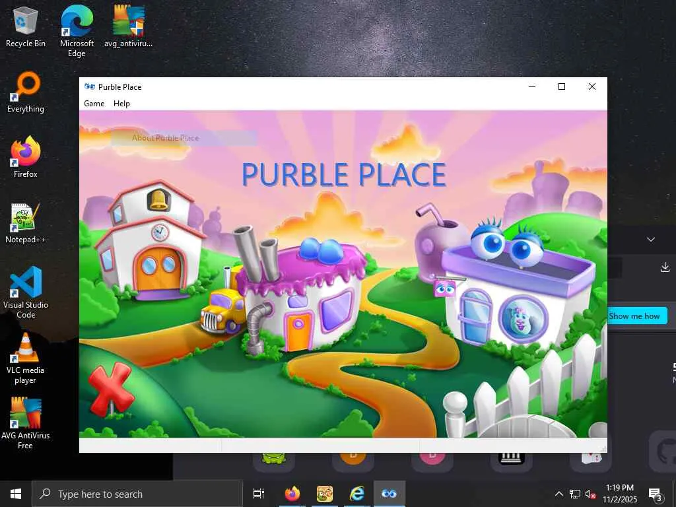676x507 pixels.
Task: Open Recycle Bin desktop icon
Action: pos(26,27)
